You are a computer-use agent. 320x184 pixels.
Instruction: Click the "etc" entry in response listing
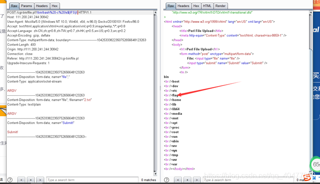(x=175, y=91)
